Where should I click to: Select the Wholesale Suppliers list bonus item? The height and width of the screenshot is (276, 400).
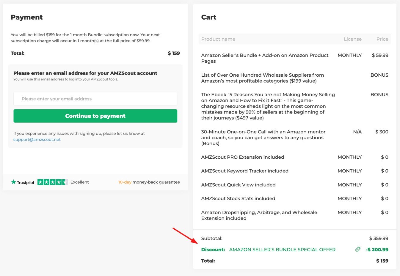click(x=295, y=78)
